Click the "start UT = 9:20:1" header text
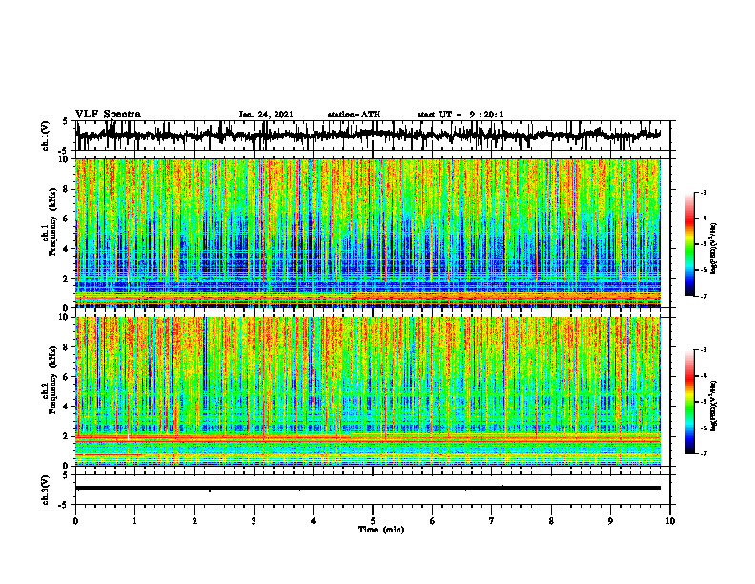This screenshot has width=755, height=584. coord(460,115)
